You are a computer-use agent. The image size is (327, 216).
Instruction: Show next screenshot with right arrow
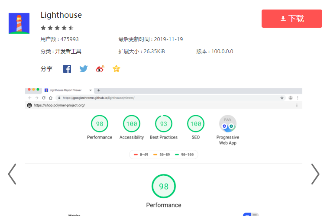[315, 174]
